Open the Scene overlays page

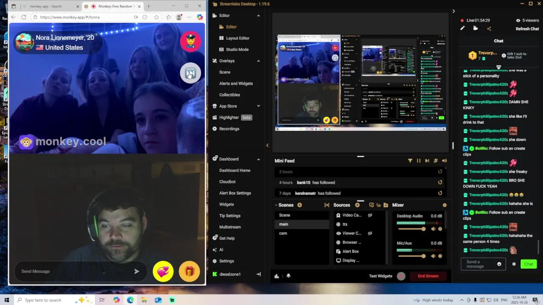(225, 72)
